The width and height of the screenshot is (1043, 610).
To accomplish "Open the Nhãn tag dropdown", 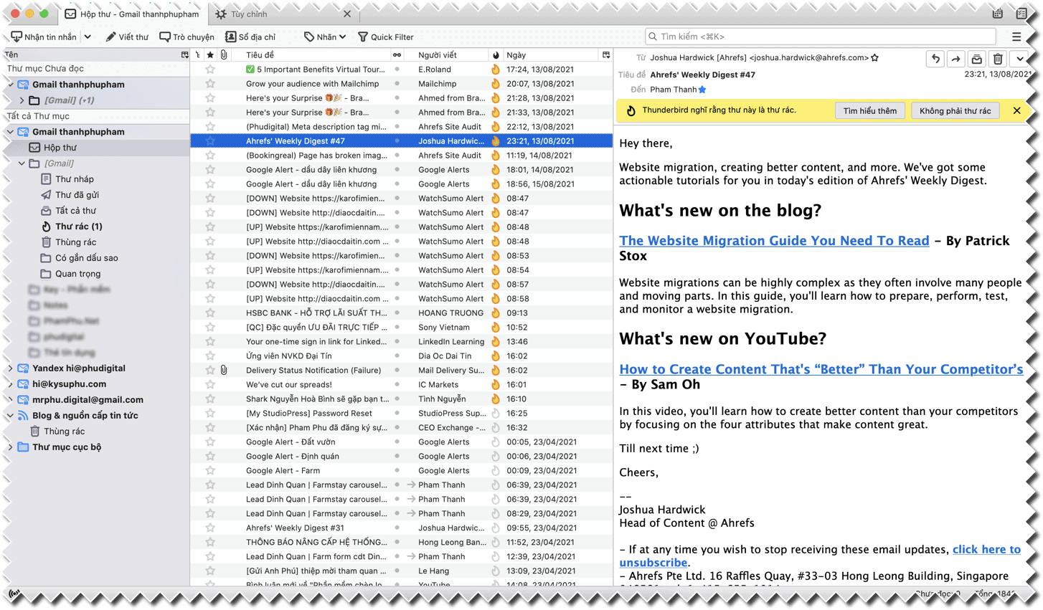I will (325, 37).
